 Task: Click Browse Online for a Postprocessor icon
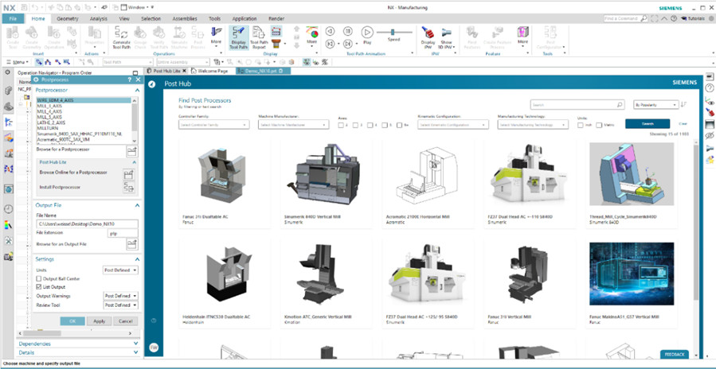tap(128, 174)
